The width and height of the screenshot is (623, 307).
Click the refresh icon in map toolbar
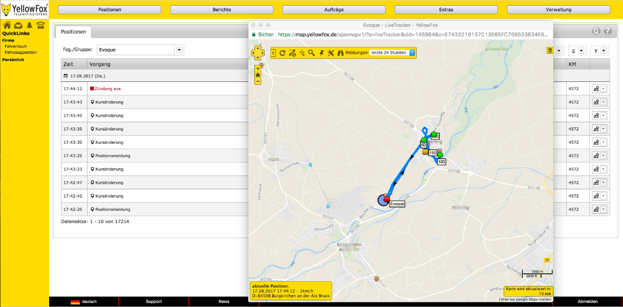point(282,53)
